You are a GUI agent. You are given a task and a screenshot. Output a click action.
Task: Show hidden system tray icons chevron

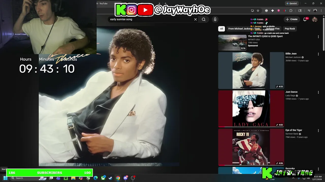[293, 178]
